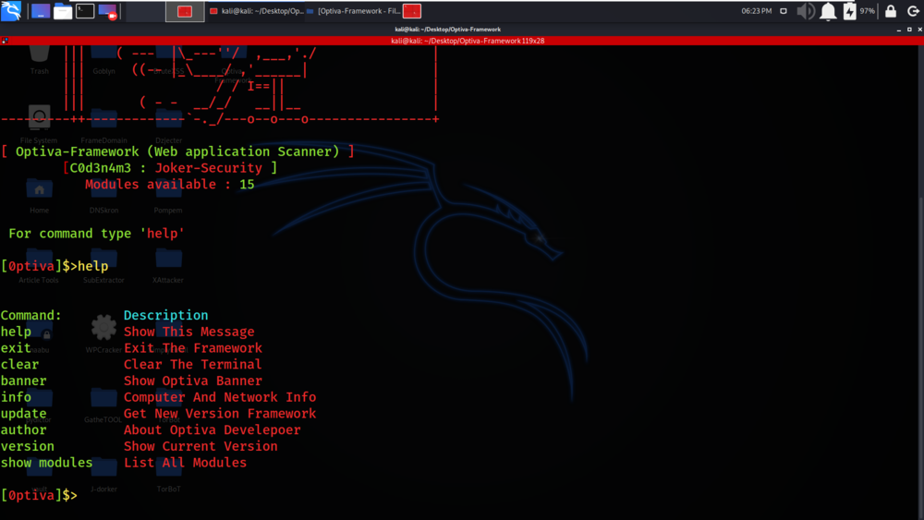Focus the empty [Optiva]$> prompt at the bottom
The image size is (924, 520).
[39, 495]
